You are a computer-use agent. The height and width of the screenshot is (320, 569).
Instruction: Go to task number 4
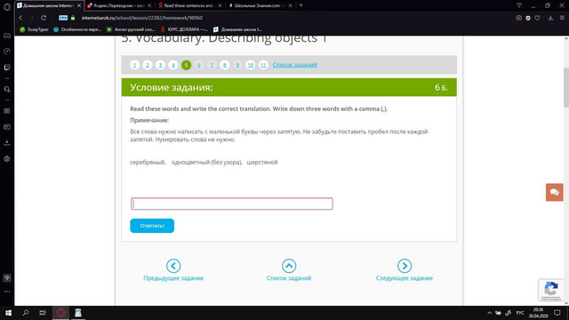(173, 65)
